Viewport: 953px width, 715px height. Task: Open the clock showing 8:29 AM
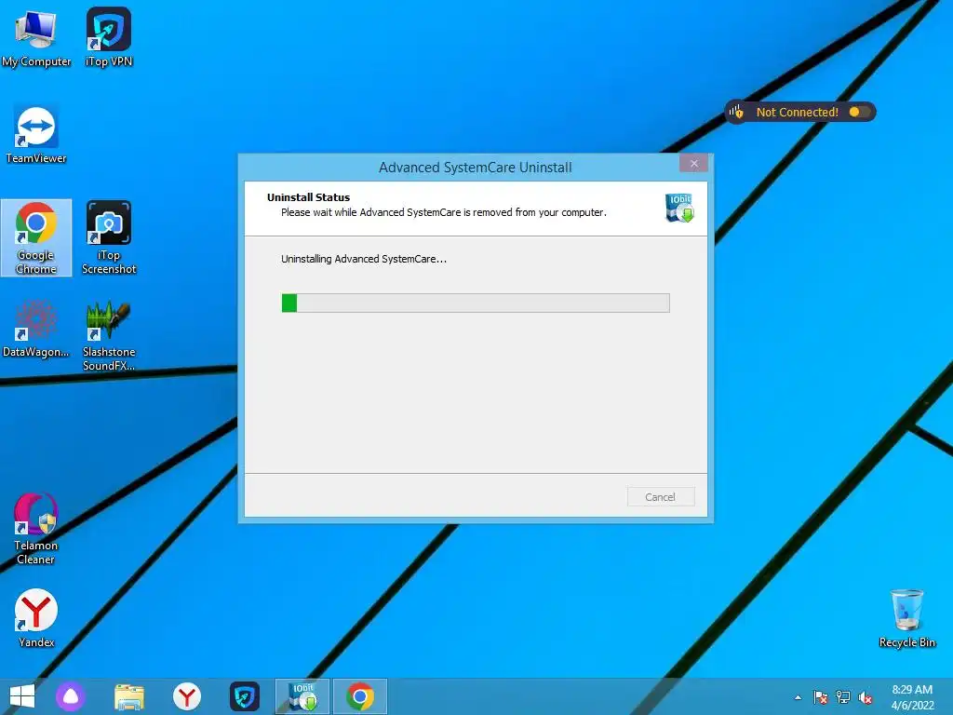click(x=912, y=697)
